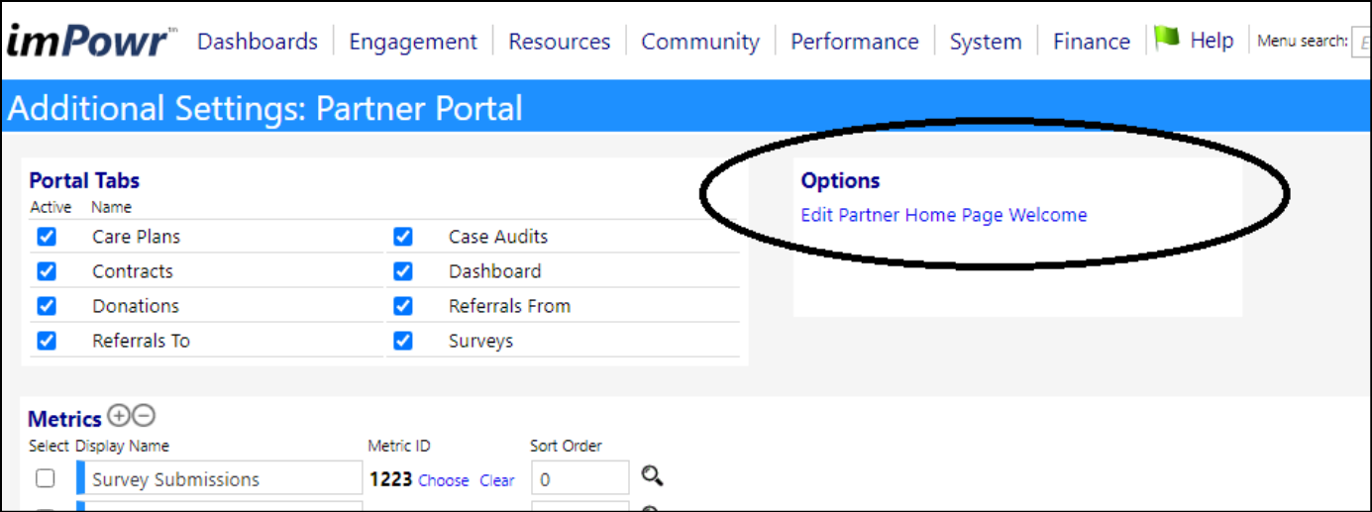Remove a metric with the minus icon
1372x512 pixels.
(x=144, y=416)
